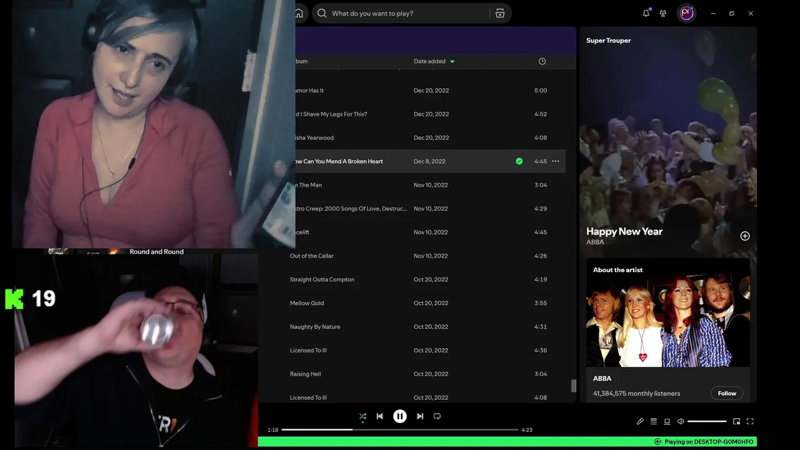Open album Out of the Cellar
This screenshot has height=450, width=800.
coord(312,256)
